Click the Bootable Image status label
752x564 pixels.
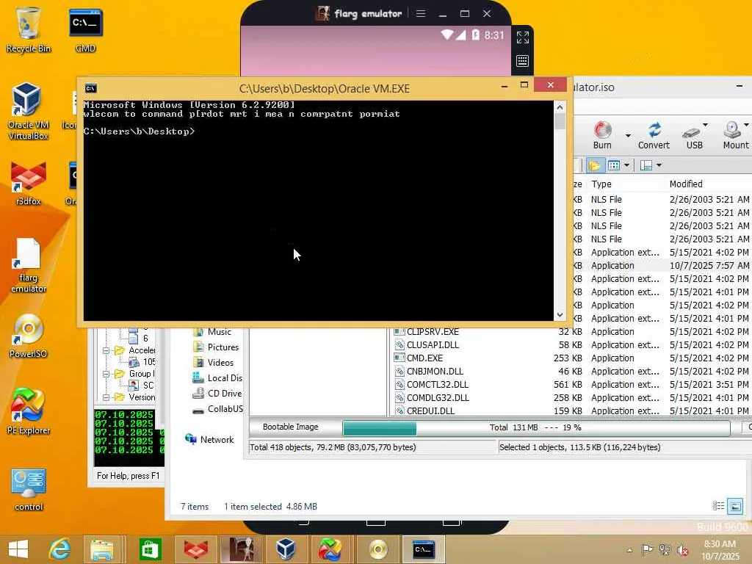pos(290,427)
